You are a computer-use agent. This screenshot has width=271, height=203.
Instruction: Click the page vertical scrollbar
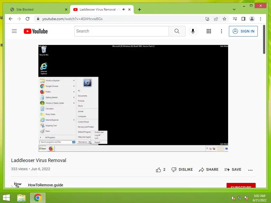tap(264, 40)
